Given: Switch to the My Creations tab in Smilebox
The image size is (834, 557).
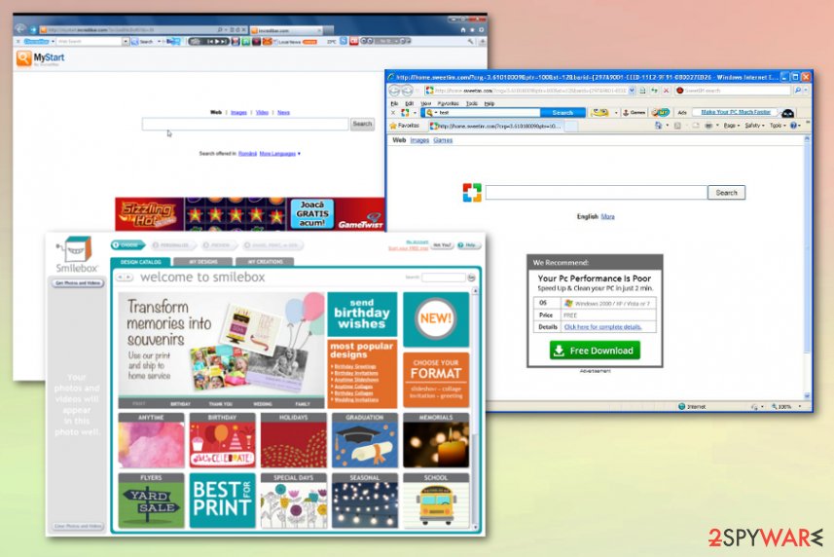Looking at the screenshot, I should pos(265,262).
